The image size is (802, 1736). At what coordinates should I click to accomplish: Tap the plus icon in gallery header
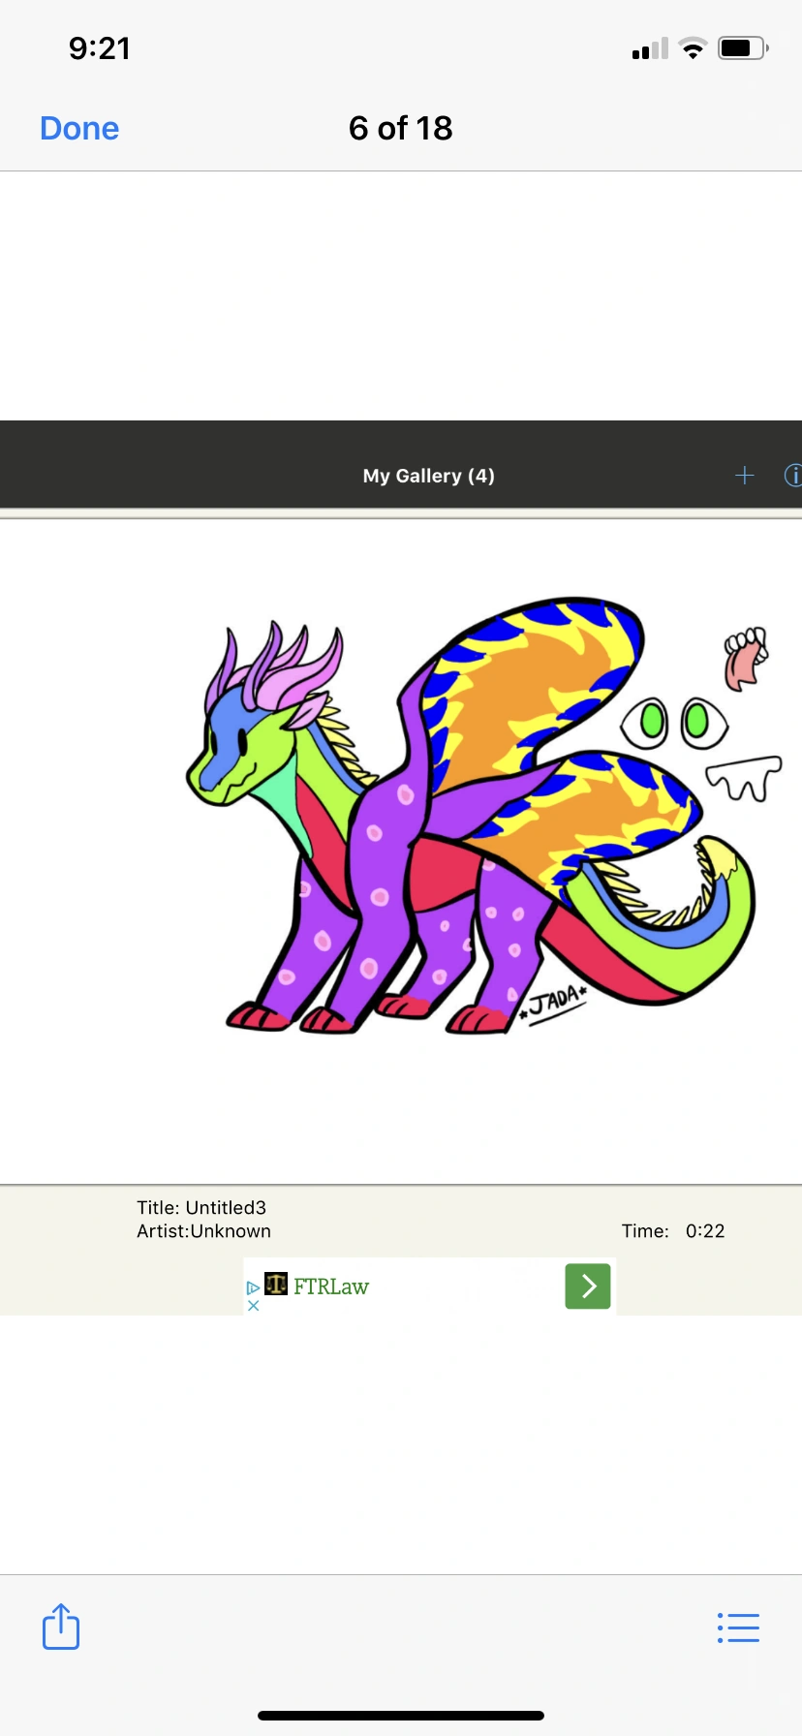point(744,476)
